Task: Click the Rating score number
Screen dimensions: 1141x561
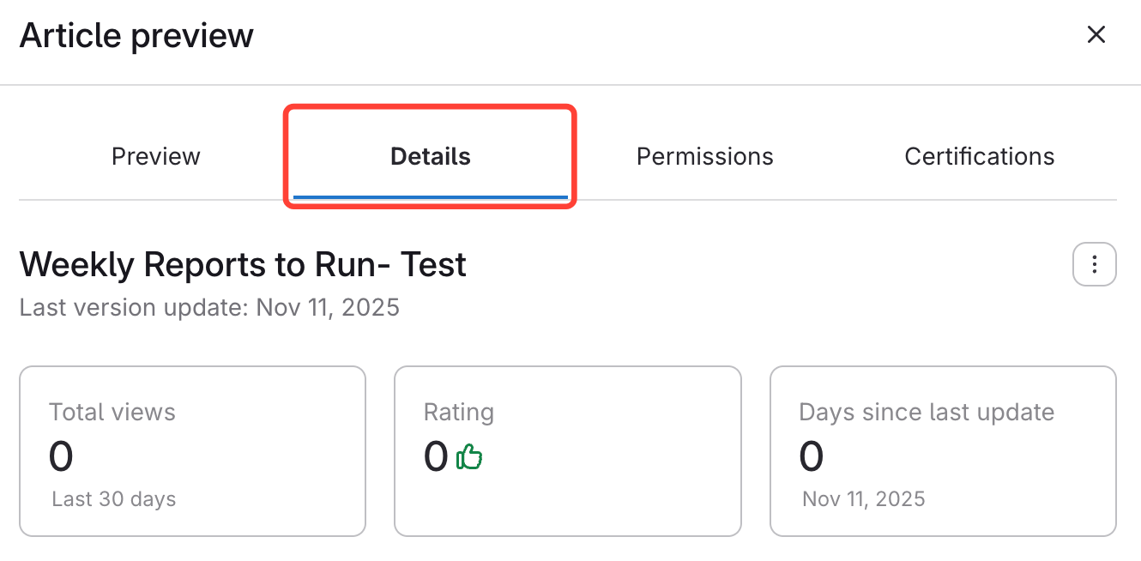Action: 436,457
